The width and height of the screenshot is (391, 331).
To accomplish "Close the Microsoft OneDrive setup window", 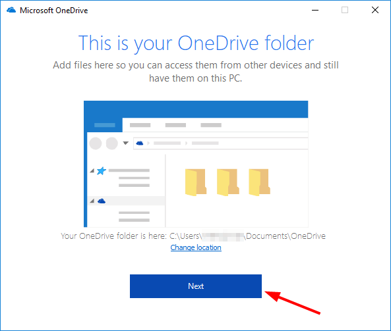I will (x=375, y=11).
